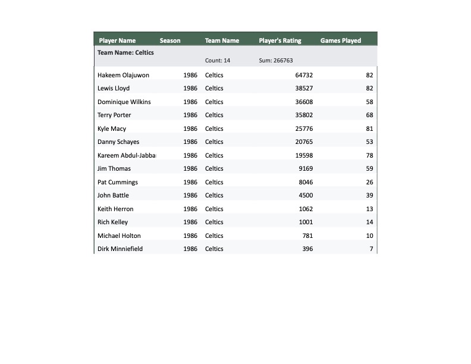The image size is (471, 364).
Task: Click the Games Played column header
Action: [341, 40]
